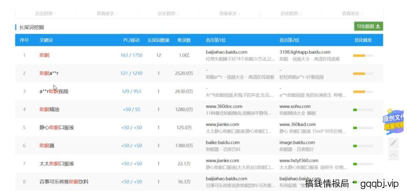Open keyword a**r助眠视频
Screen dimensions: 407x191
click(x=54, y=92)
